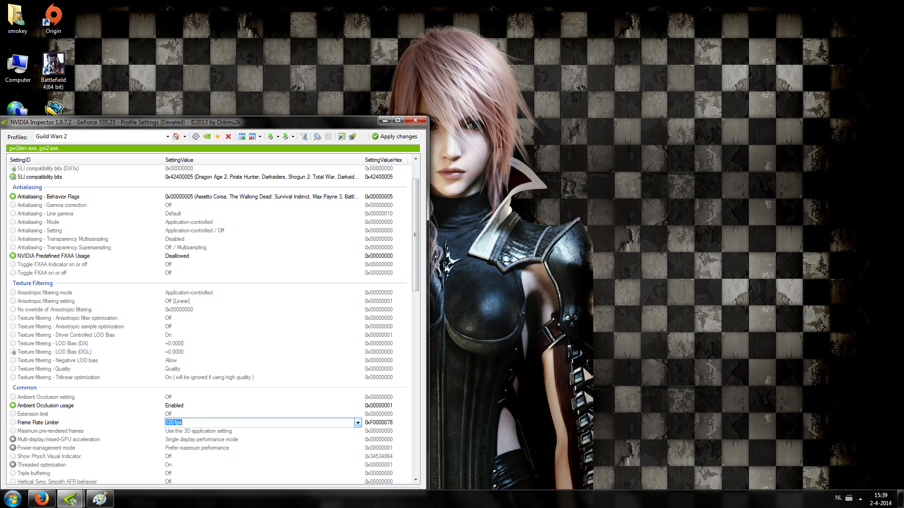Open the Profiles combo box showing Guild Wars 2
Screen dimensions: 904x508
click(x=102, y=136)
